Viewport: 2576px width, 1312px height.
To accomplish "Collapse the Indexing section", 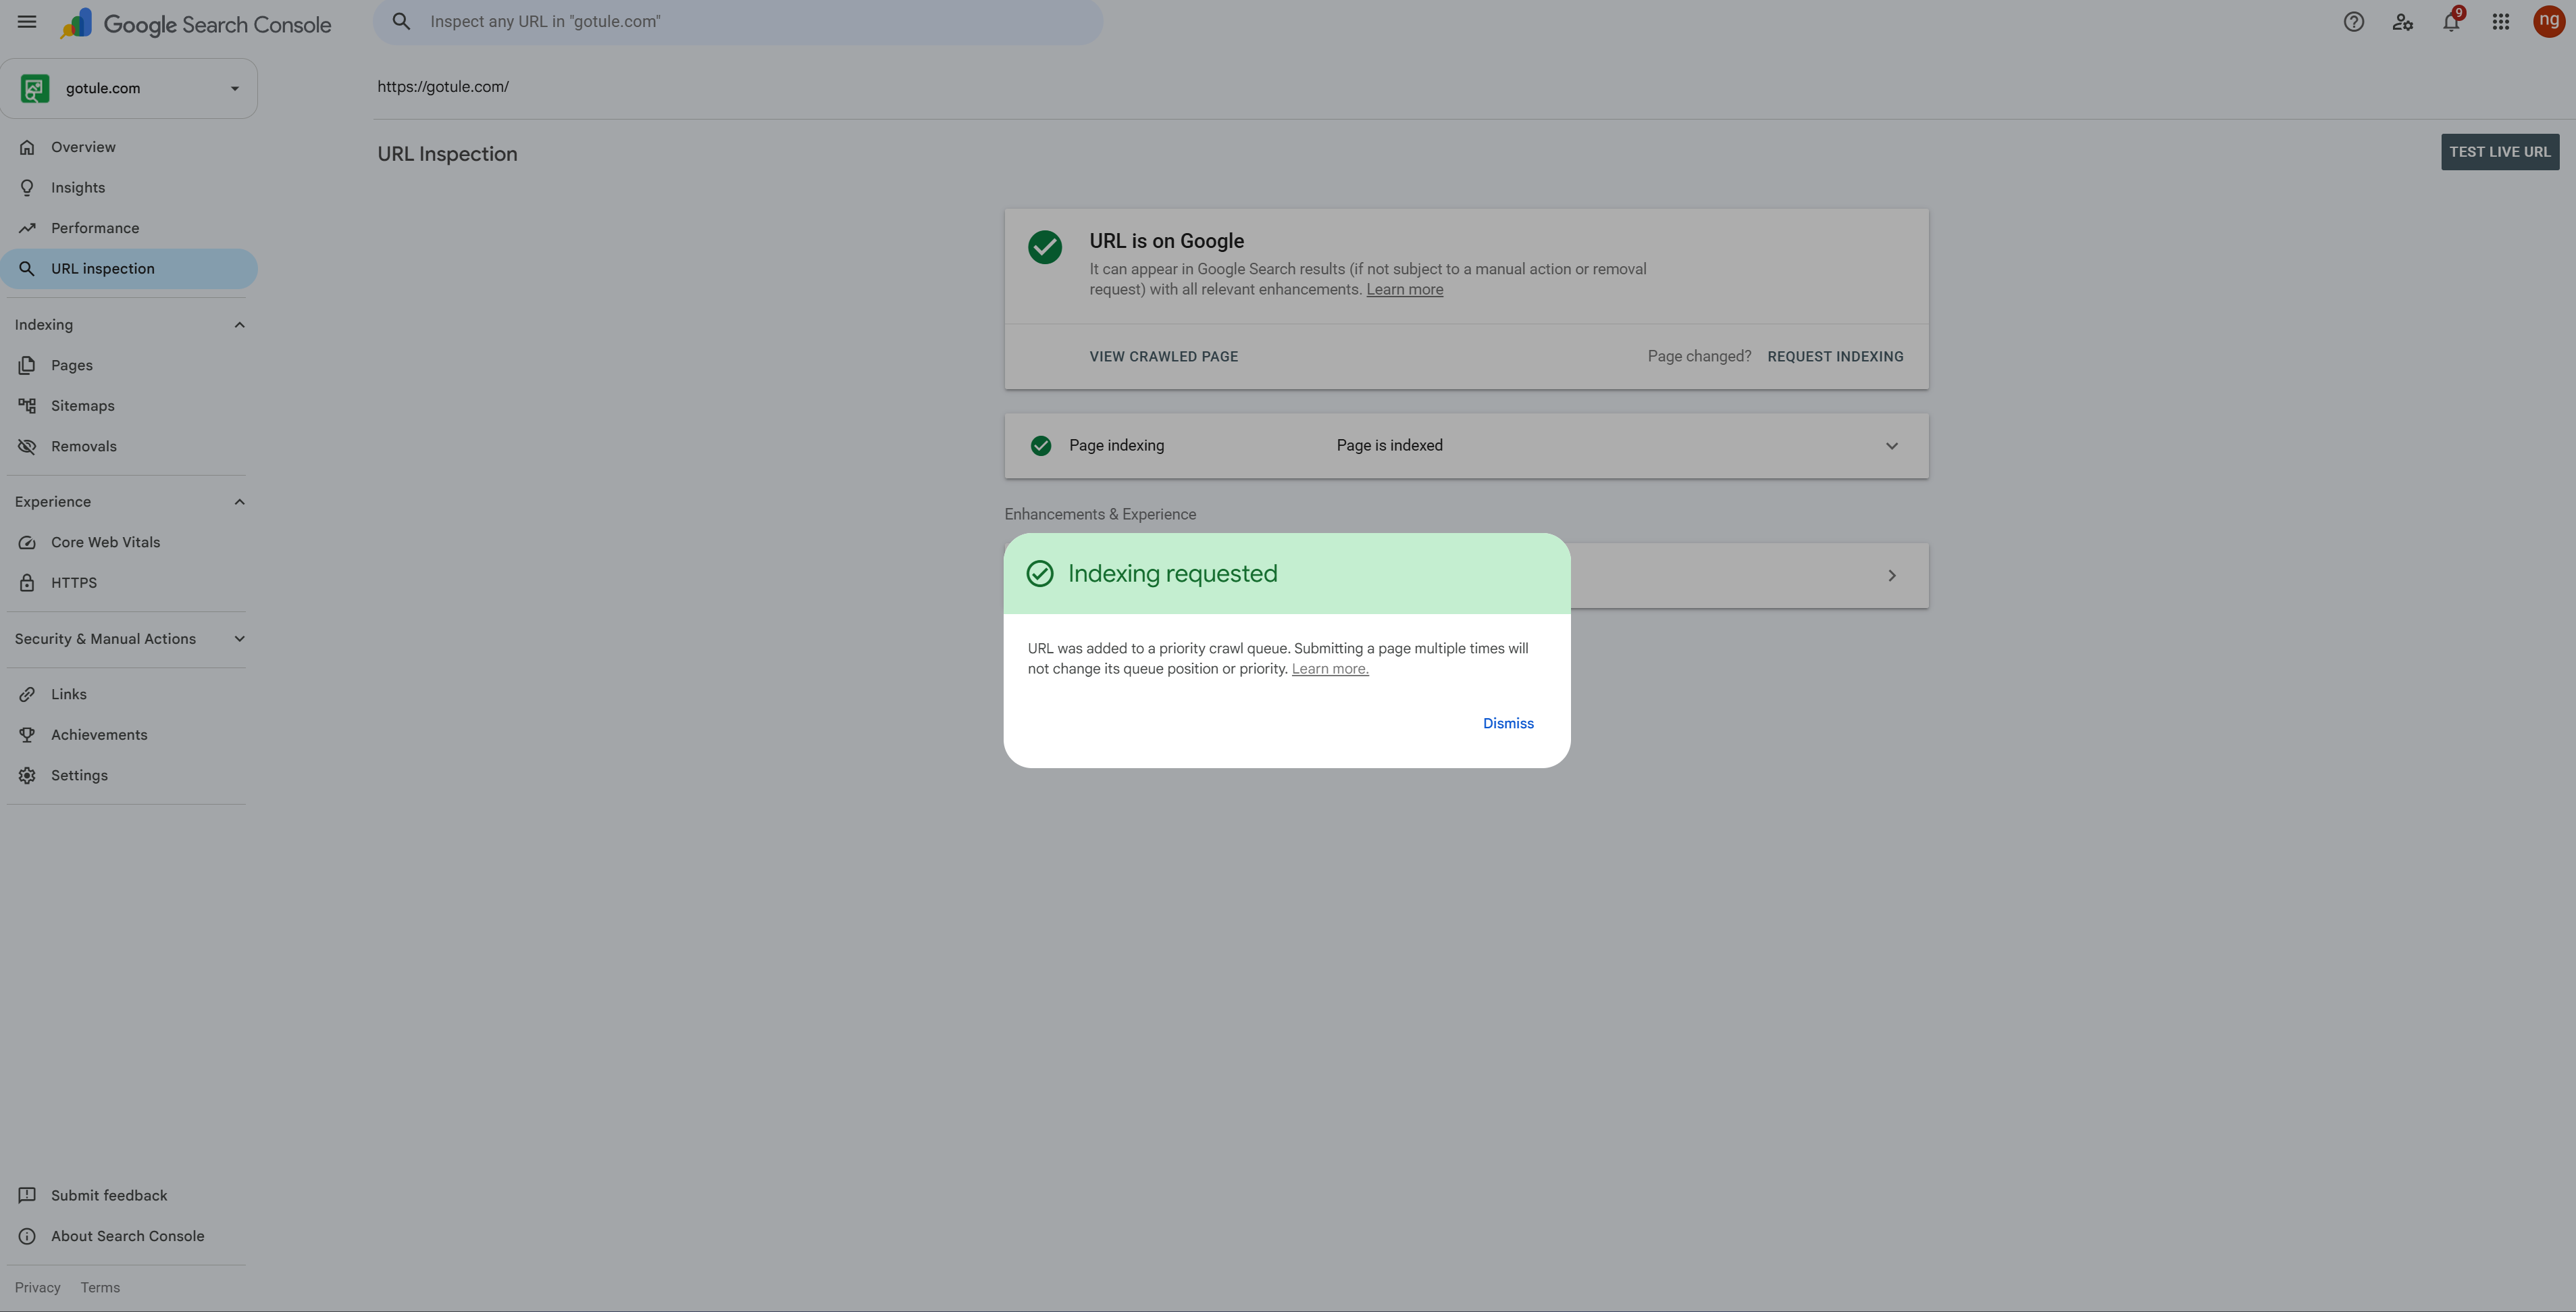I will click(x=239, y=325).
